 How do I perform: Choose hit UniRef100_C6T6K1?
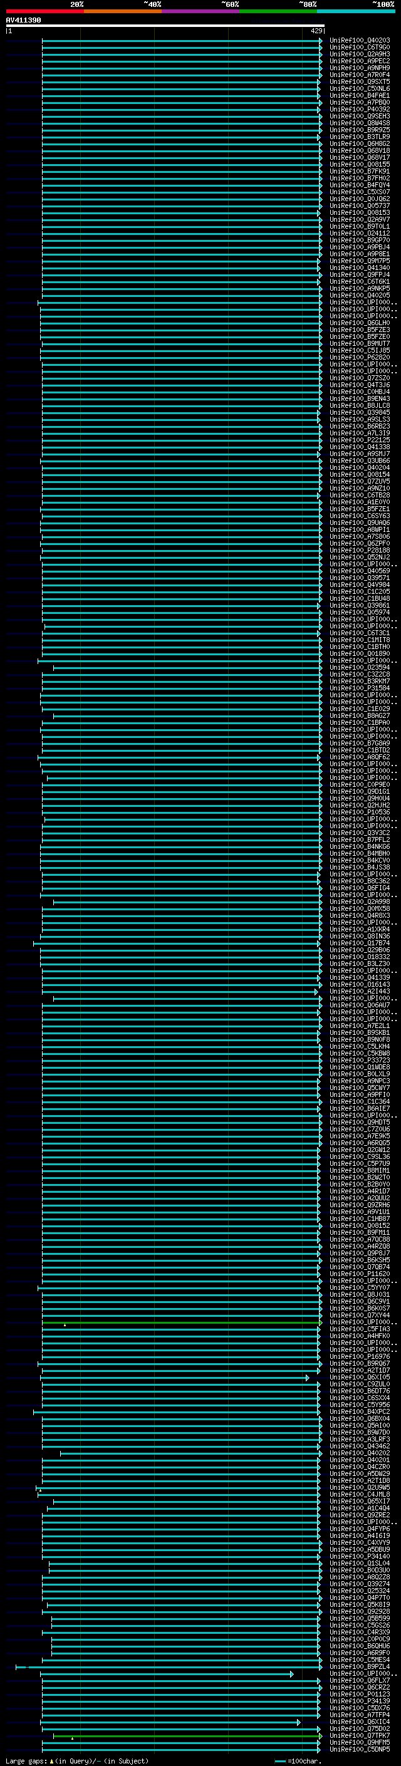360,282
